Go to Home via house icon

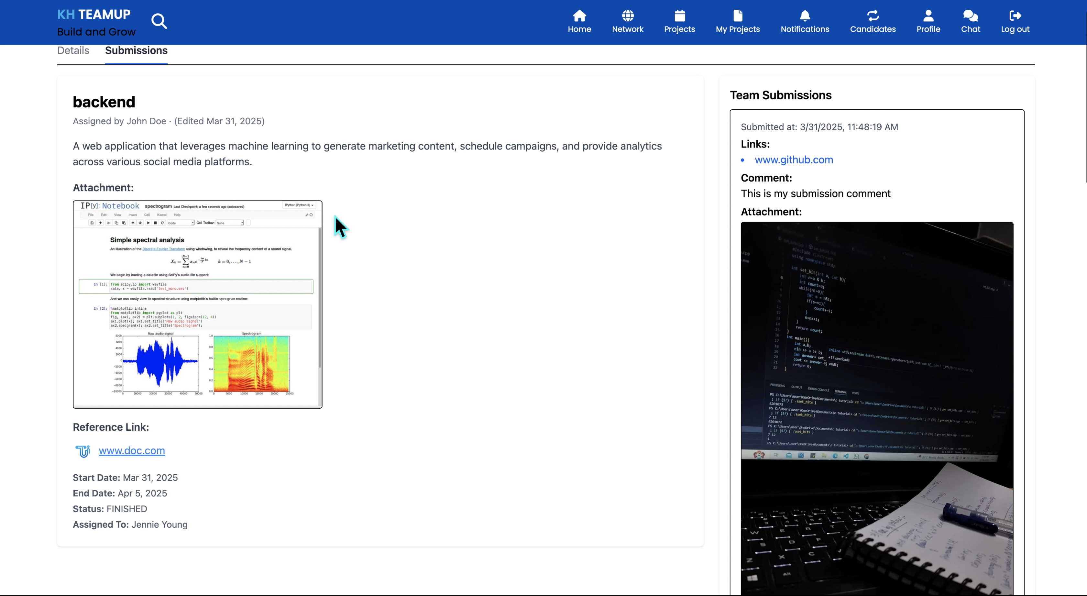[579, 16]
